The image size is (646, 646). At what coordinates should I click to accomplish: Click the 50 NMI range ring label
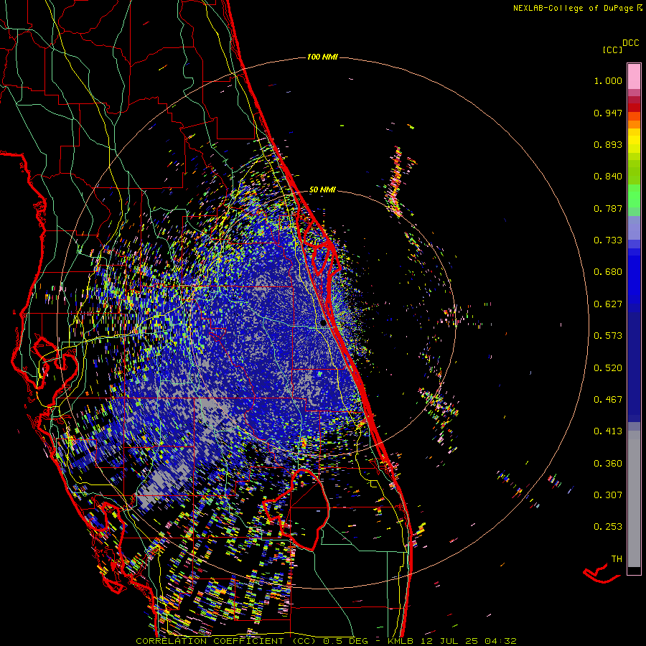pyautogui.click(x=322, y=190)
